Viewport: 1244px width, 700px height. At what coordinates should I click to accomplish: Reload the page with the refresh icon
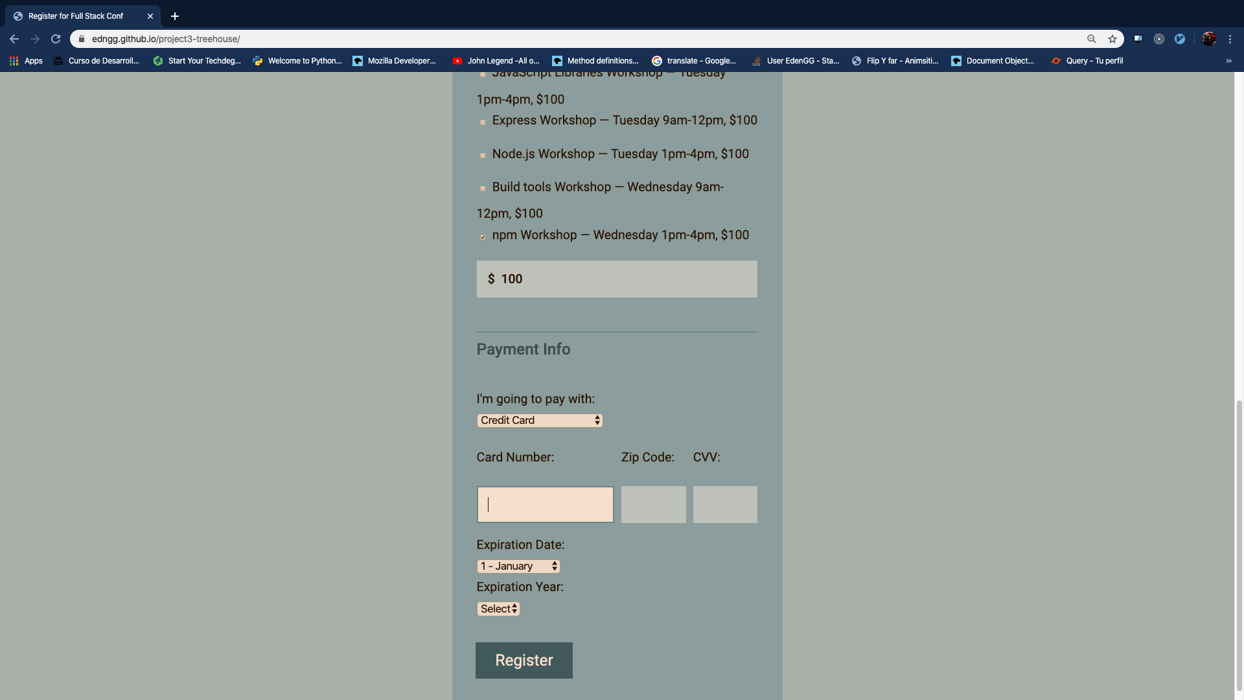click(x=56, y=39)
